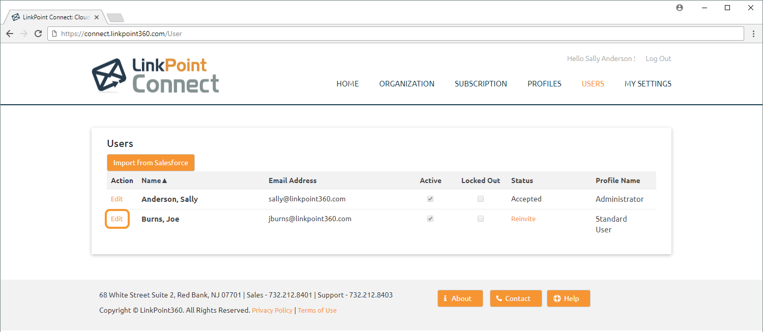
Task: Open the ORGANIZATION menu item
Action: point(407,84)
